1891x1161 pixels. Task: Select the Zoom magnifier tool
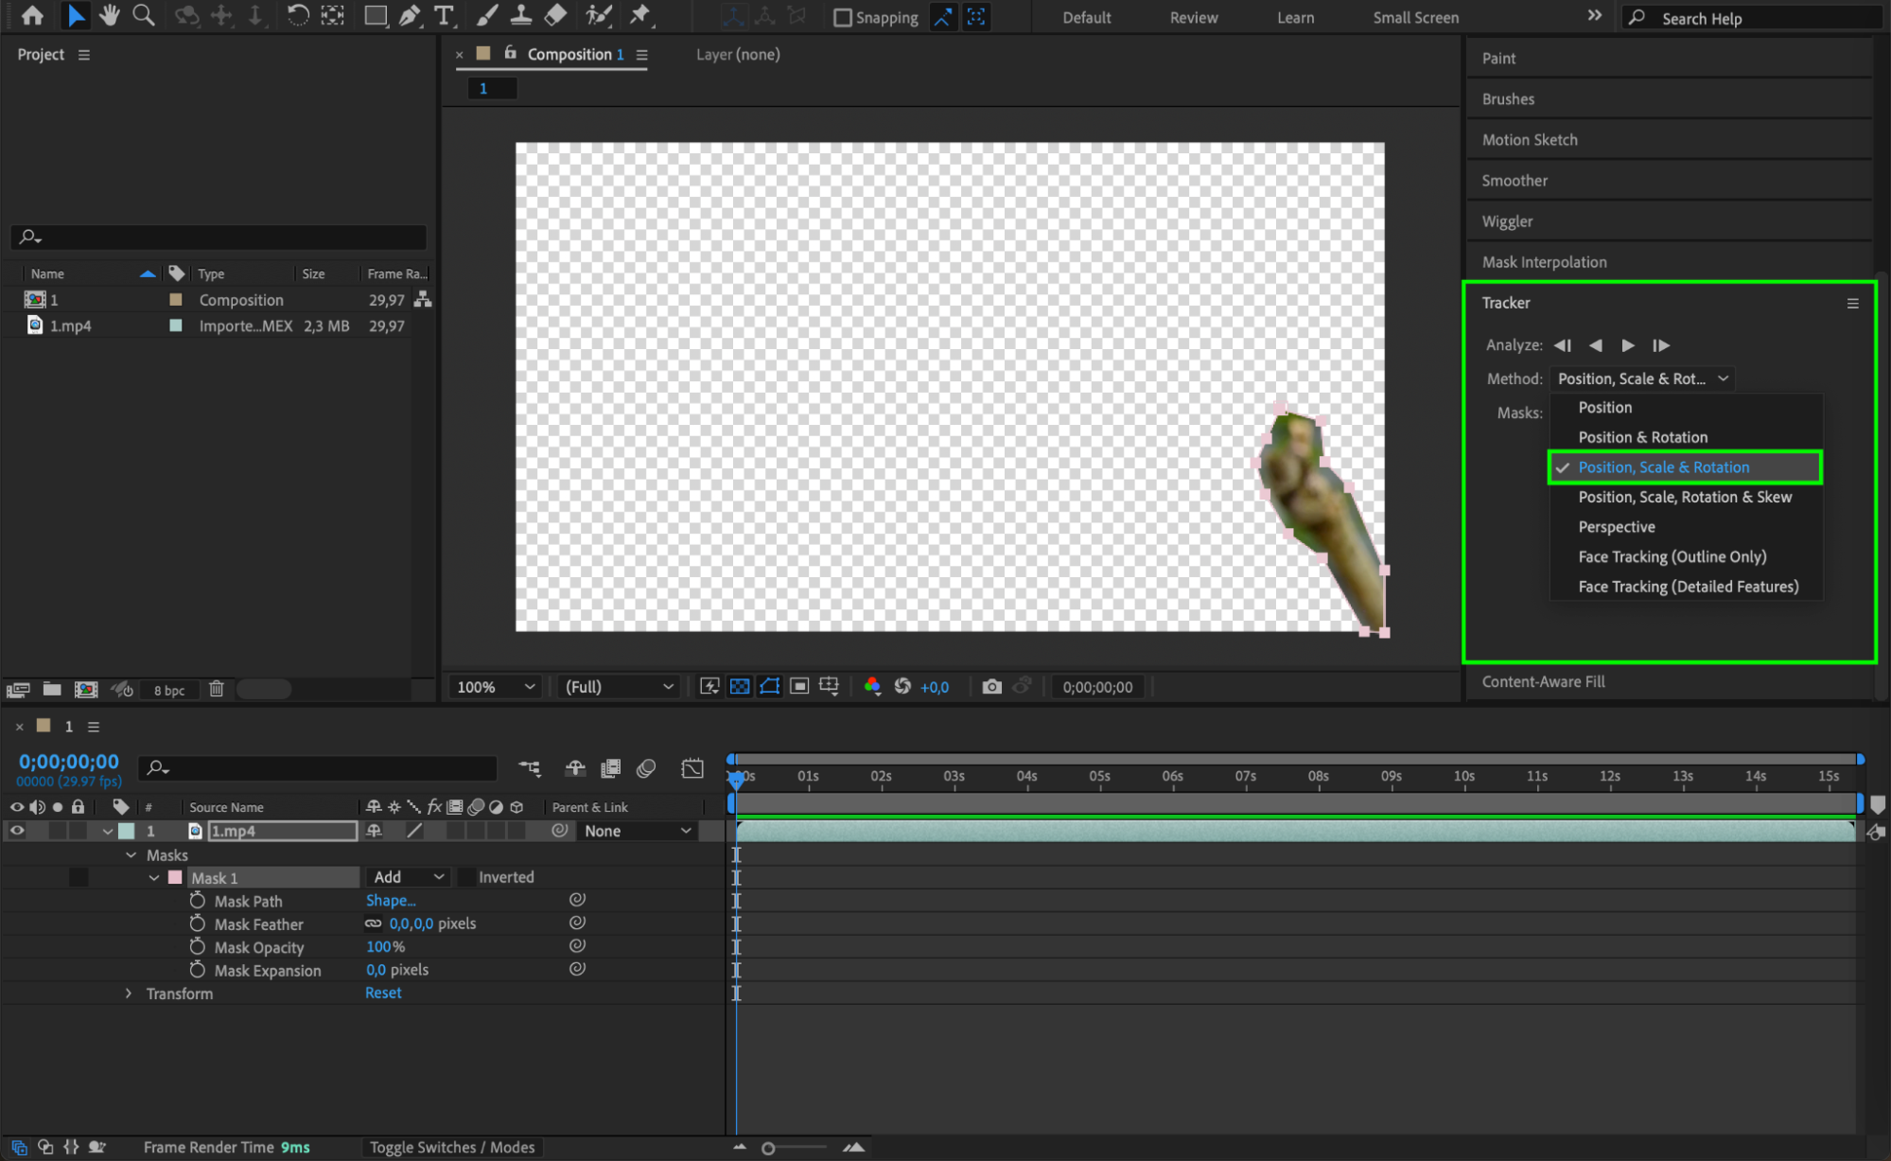tap(144, 15)
